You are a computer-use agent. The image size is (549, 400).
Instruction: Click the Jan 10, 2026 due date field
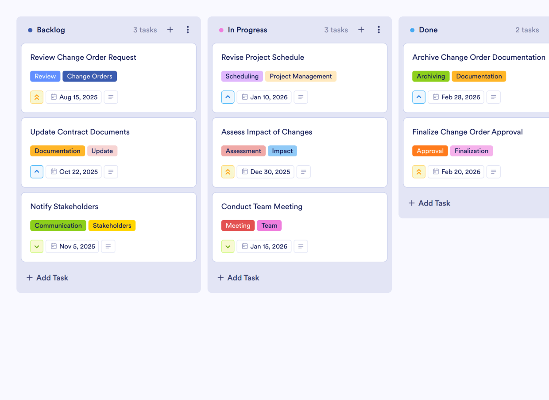click(264, 97)
